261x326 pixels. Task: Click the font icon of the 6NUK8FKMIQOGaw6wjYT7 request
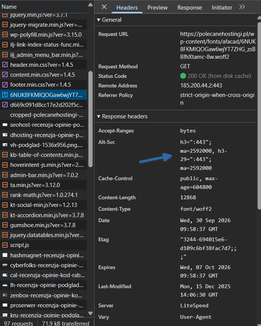point(5,95)
